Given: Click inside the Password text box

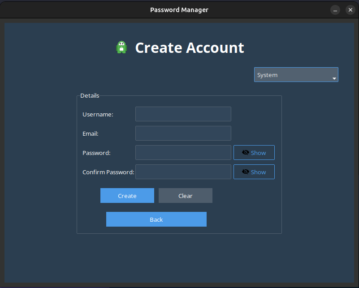Looking at the screenshot, I should (183, 153).
